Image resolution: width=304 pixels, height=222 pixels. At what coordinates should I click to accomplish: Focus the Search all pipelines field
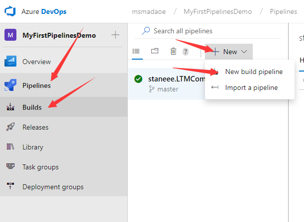pyautogui.click(x=207, y=31)
